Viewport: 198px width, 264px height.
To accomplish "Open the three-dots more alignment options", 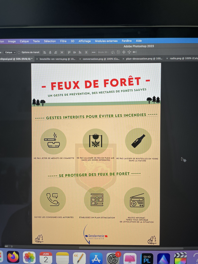I will (x=94, y=52).
